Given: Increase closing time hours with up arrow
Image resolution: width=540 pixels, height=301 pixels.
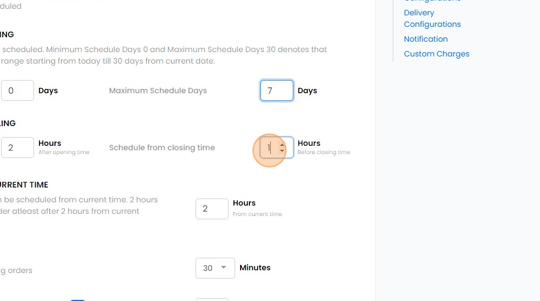Looking at the screenshot, I should point(282,144).
